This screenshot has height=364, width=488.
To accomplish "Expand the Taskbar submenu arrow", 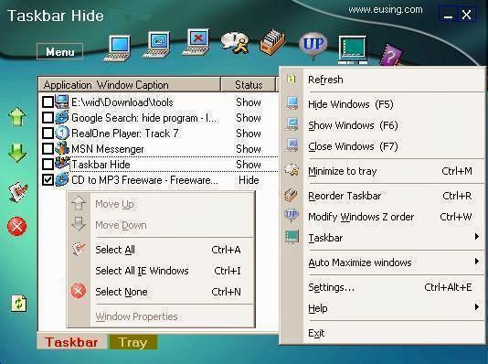I will 476,237.
